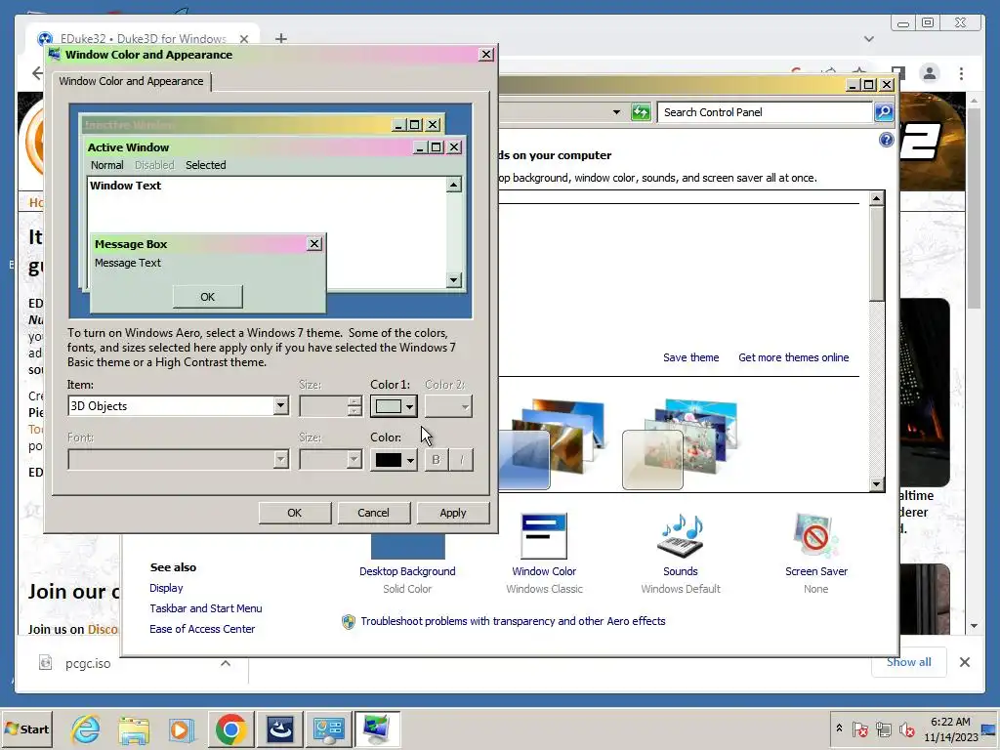Toggle Italic font button
The image size is (1000, 750).
[x=462, y=460]
